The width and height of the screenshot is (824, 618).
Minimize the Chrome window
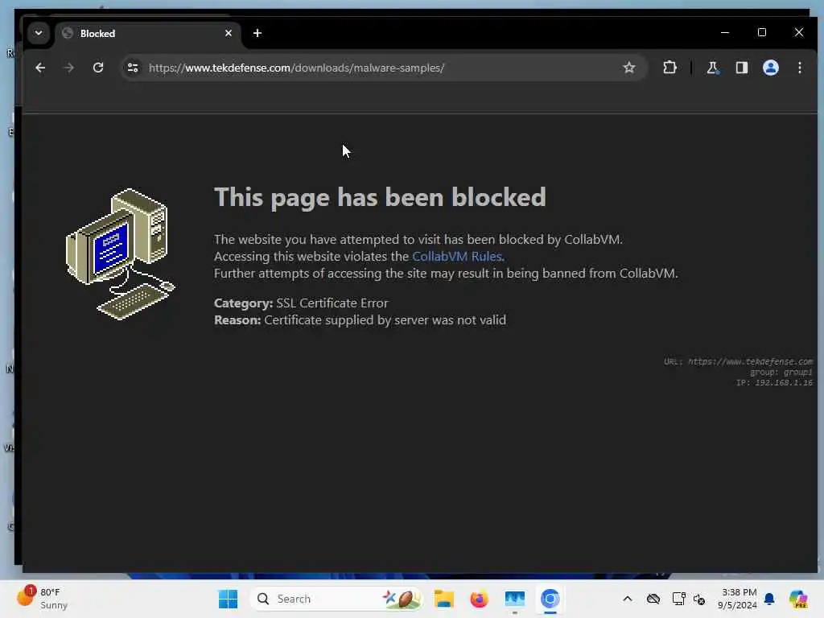click(x=725, y=32)
